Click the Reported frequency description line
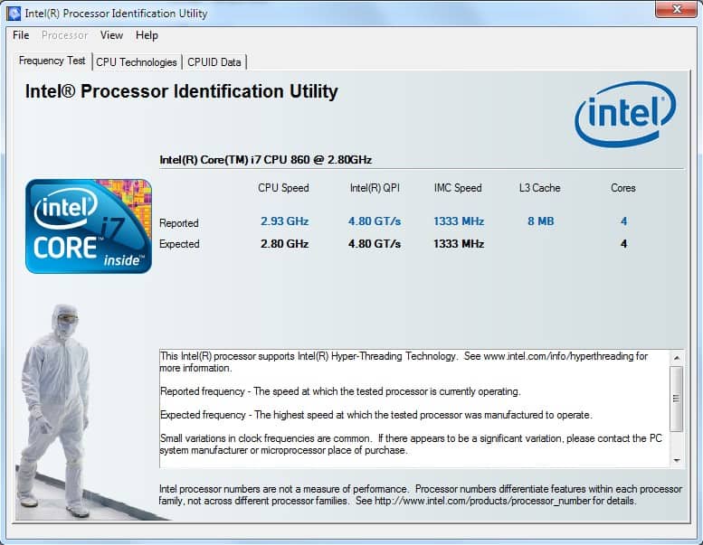 click(x=340, y=391)
